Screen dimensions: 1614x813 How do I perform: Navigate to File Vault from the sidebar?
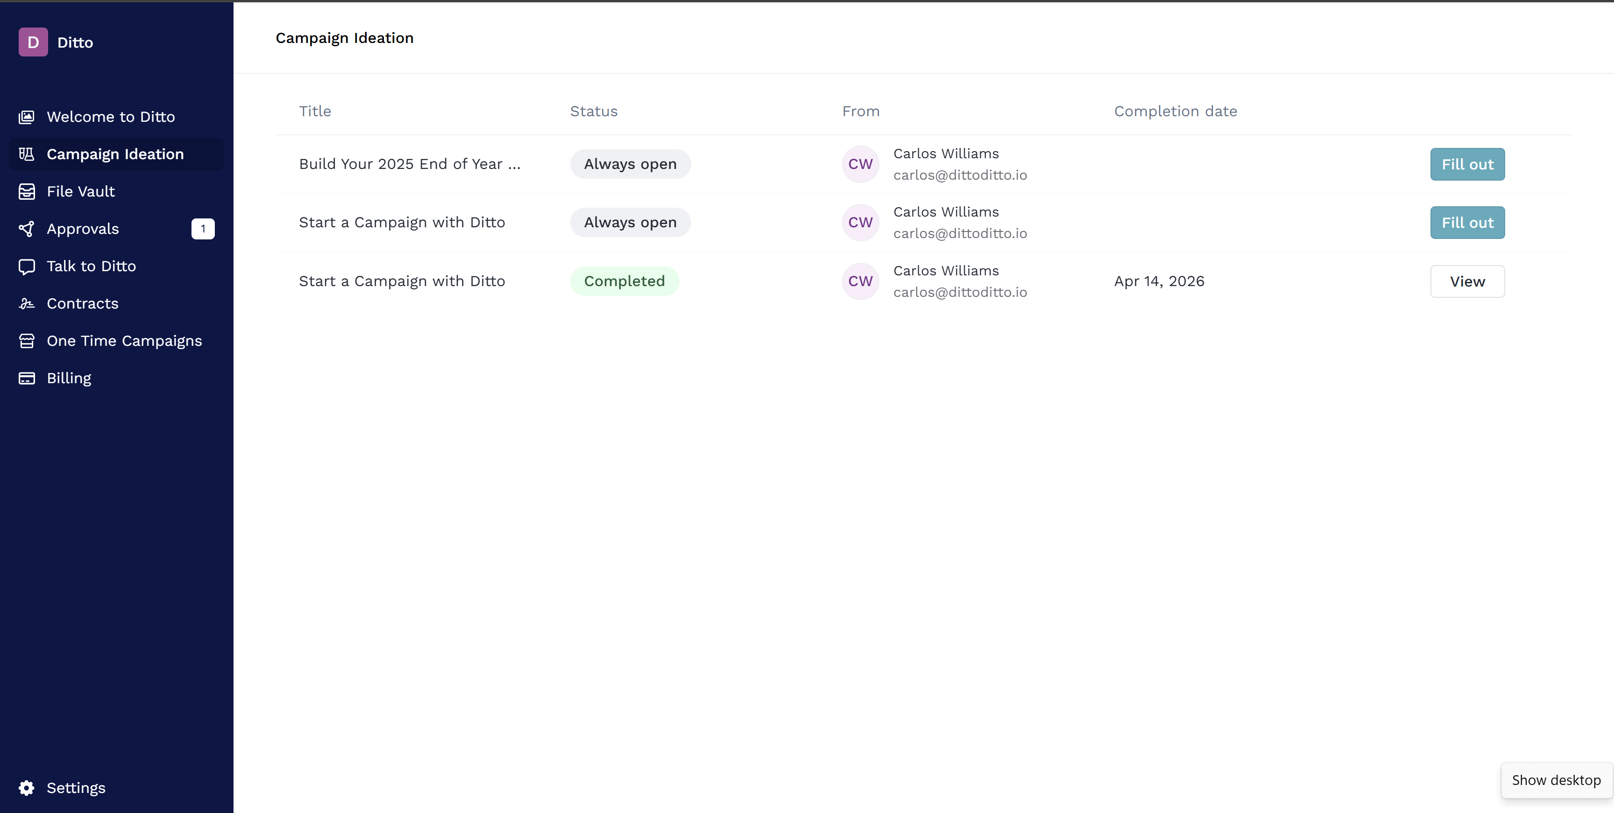click(x=80, y=191)
